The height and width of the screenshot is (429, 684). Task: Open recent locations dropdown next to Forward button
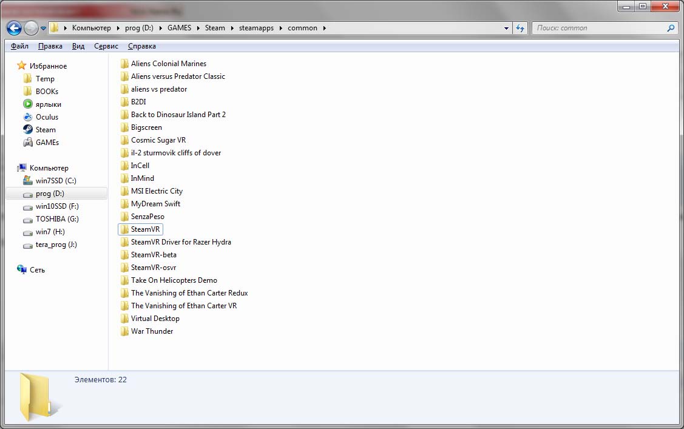43,29
